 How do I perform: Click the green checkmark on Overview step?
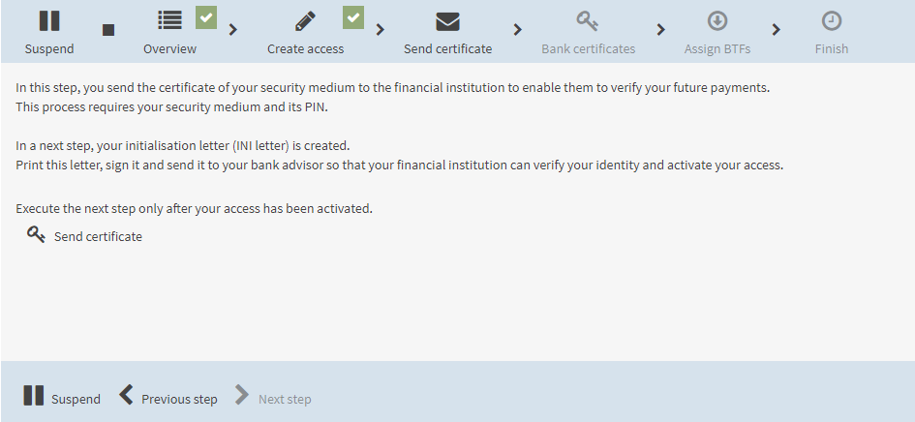[x=206, y=17]
